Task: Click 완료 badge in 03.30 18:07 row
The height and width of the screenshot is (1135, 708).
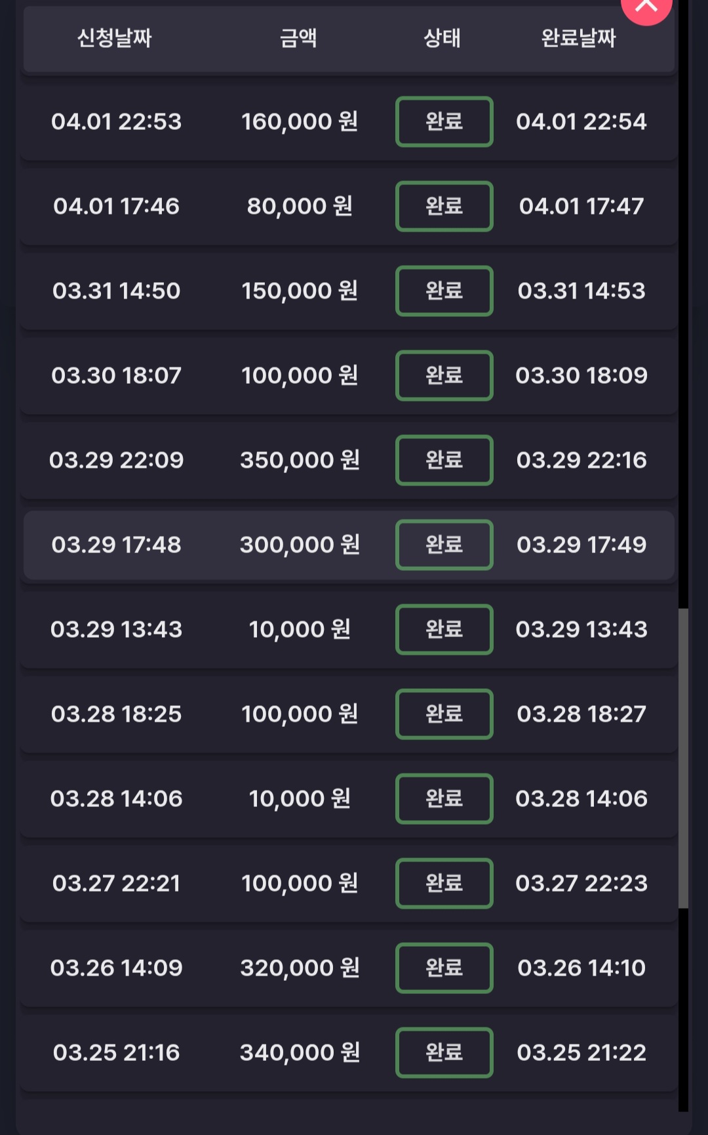Action: 444,375
